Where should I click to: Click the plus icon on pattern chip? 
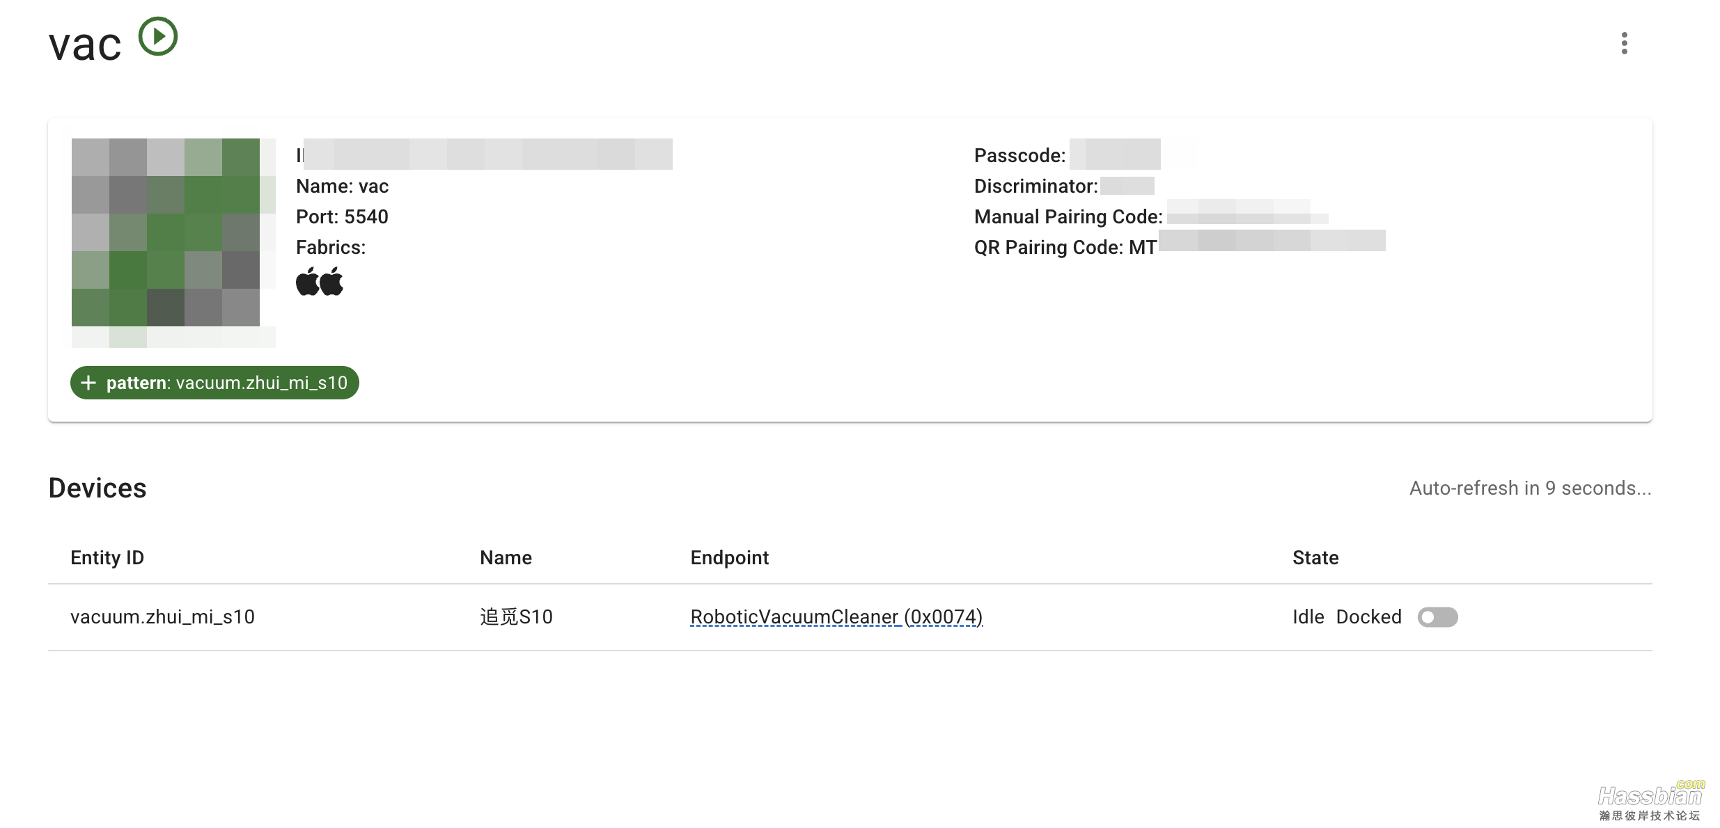click(88, 383)
